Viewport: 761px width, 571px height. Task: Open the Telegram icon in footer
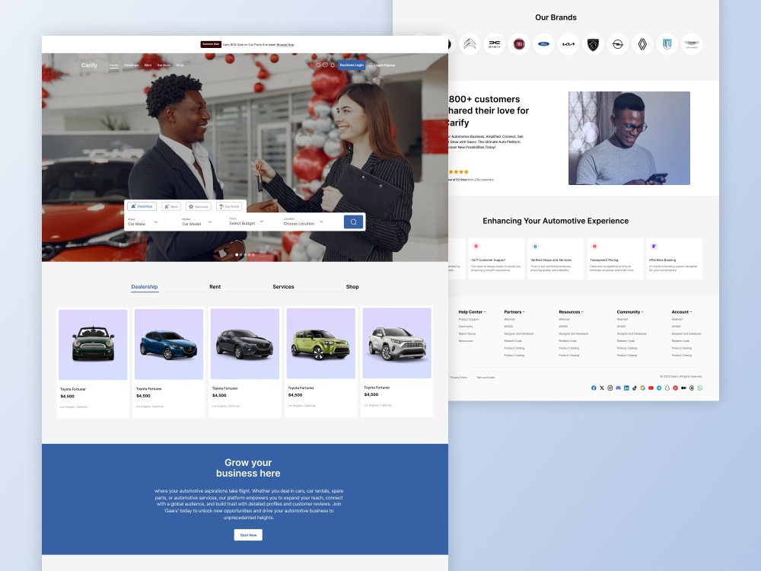pos(659,388)
